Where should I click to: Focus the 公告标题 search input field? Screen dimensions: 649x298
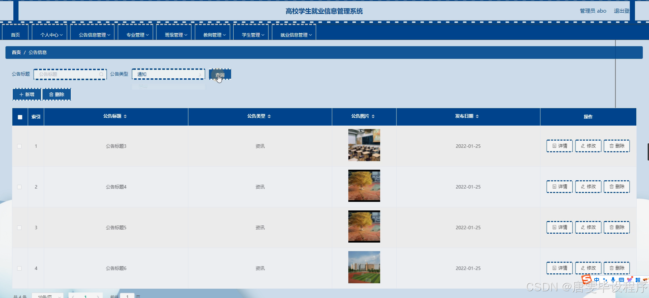tap(70, 74)
